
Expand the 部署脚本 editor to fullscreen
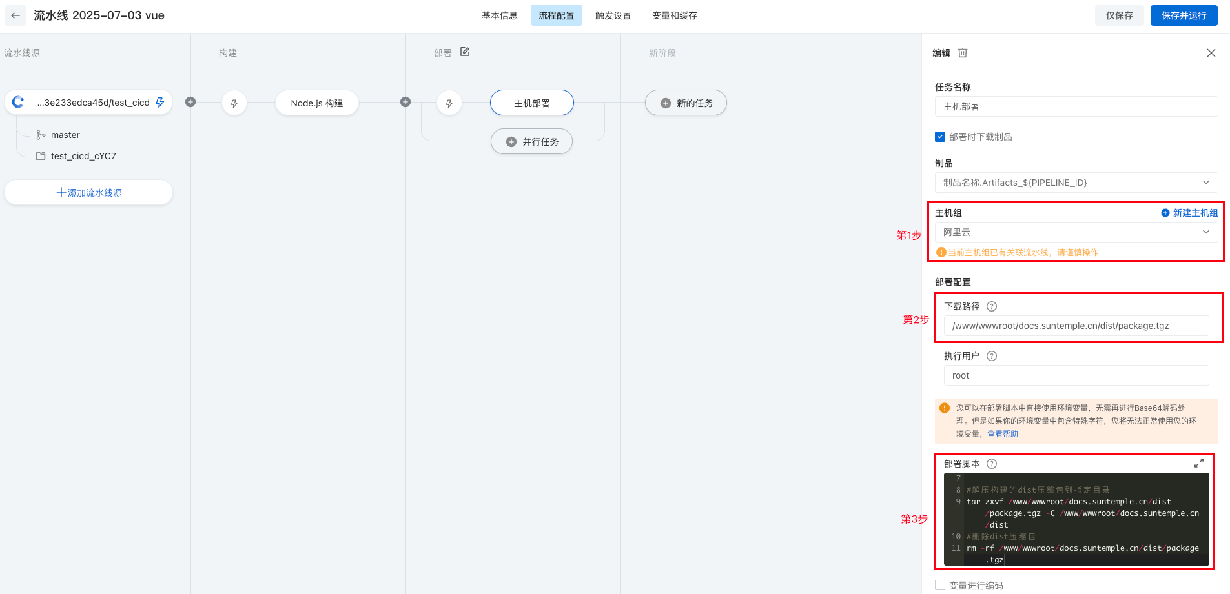1199,463
